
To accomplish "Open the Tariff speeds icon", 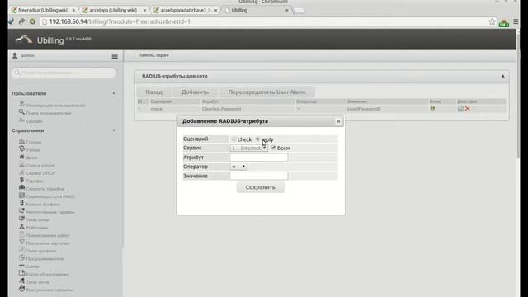I will [22, 187].
